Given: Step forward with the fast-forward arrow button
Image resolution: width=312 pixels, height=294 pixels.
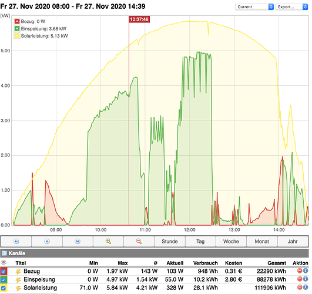Looking at the screenshot, I should point(47,242).
